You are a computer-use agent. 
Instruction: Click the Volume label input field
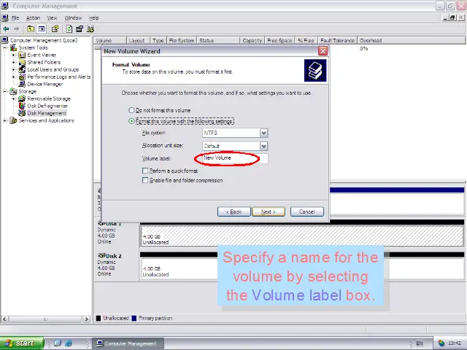pos(235,158)
